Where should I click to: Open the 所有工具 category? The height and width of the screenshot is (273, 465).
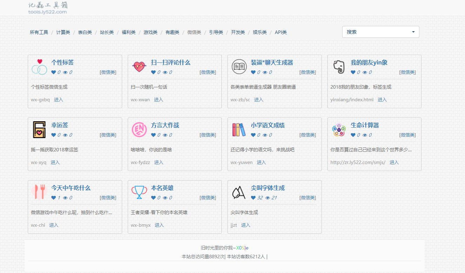(39, 32)
